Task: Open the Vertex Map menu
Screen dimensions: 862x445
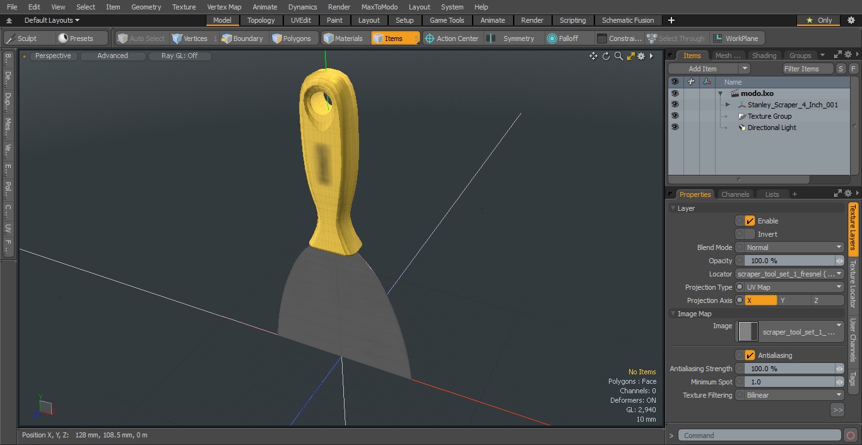Action: pyautogui.click(x=224, y=7)
